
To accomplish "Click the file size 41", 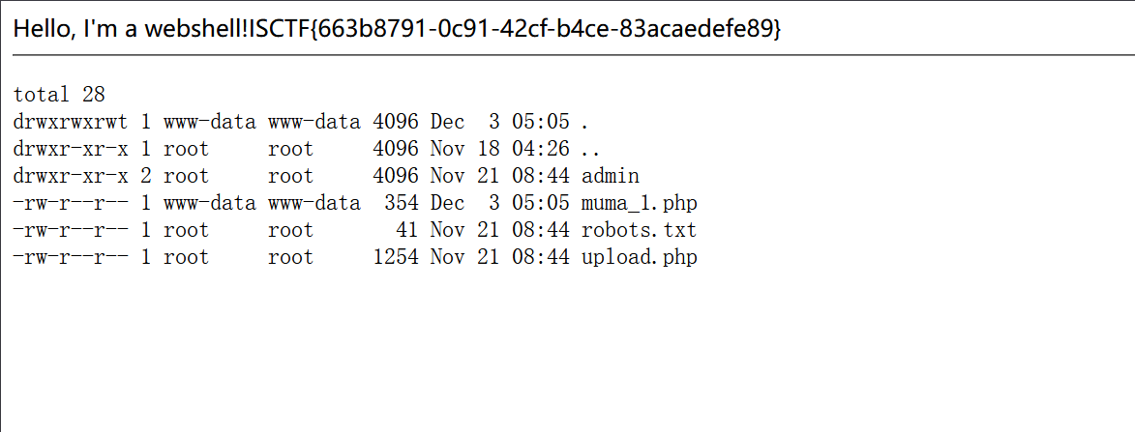I will [407, 230].
